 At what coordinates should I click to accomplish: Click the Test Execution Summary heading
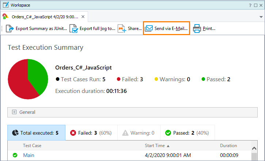45,47
